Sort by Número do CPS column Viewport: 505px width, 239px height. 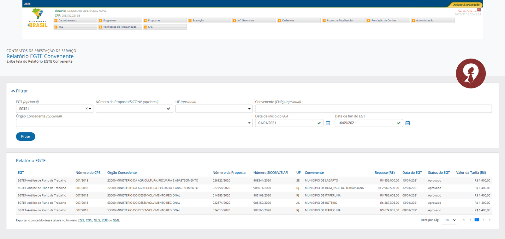click(x=88, y=173)
